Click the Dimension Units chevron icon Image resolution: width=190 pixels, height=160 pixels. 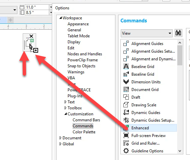[126, 82]
